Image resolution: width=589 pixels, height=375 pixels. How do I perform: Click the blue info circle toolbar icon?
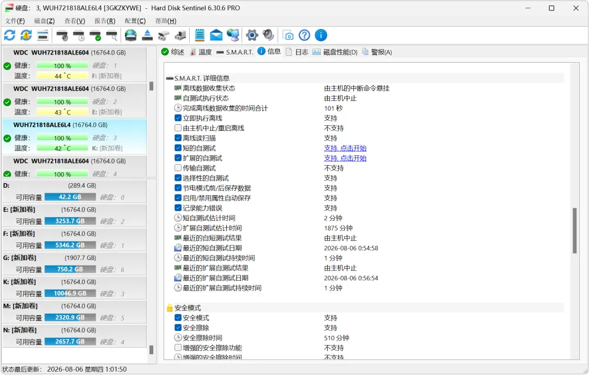click(321, 35)
